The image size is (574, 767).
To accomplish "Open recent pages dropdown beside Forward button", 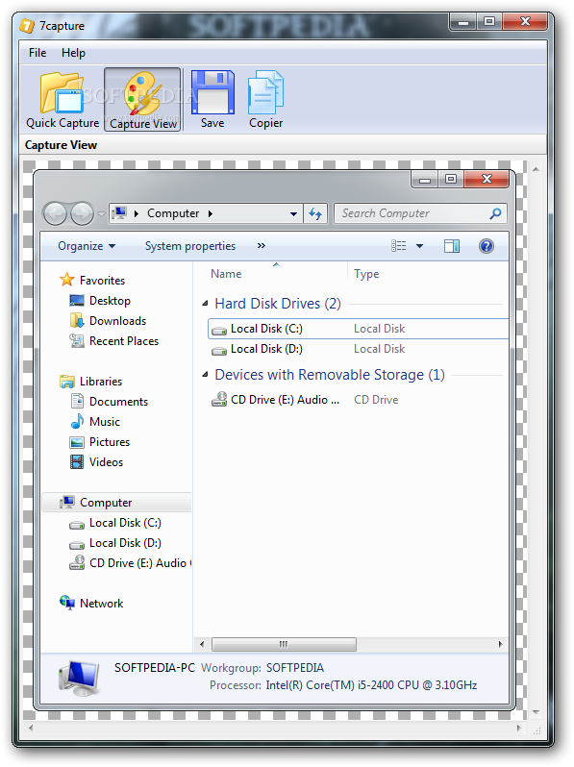I will point(101,213).
